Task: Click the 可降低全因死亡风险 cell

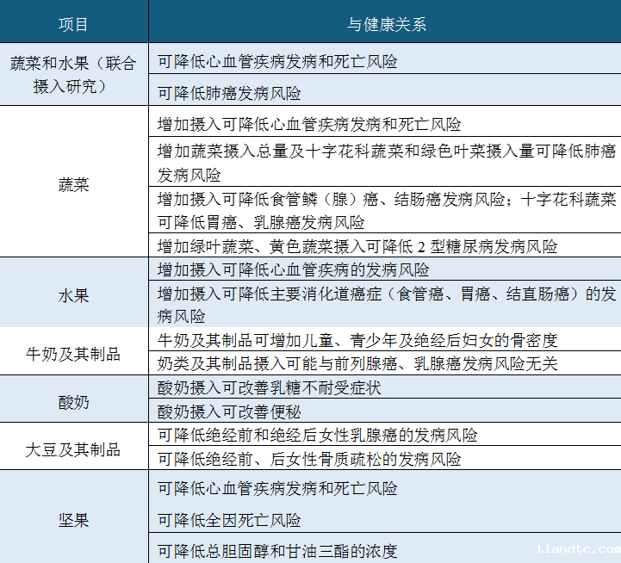Action: [229, 520]
